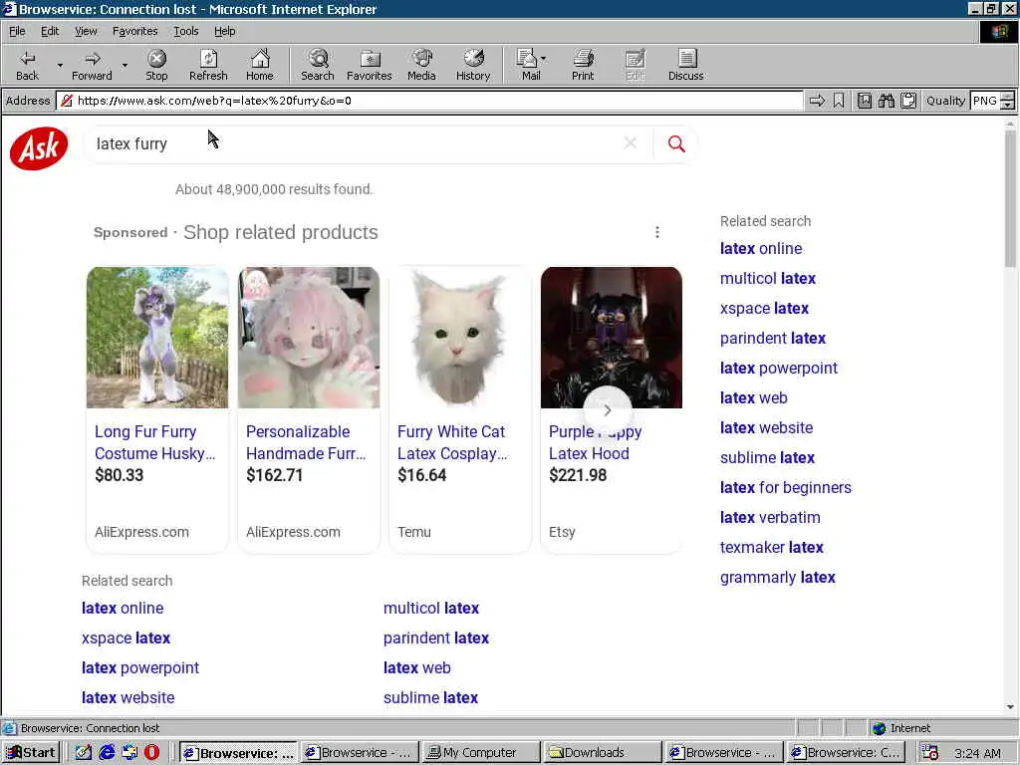The height and width of the screenshot is (765, 1020).
Task: Open the "latex verbatim" related search
Action: [x=770, y=517]
